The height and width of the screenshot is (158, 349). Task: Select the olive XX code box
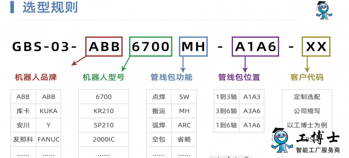316,47
